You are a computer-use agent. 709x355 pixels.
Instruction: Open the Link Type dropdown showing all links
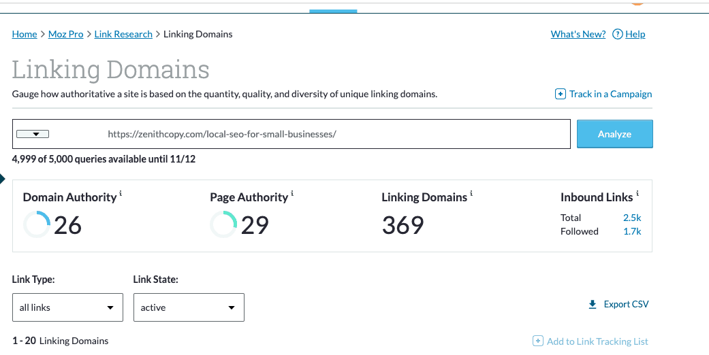(x=67, y=307)
